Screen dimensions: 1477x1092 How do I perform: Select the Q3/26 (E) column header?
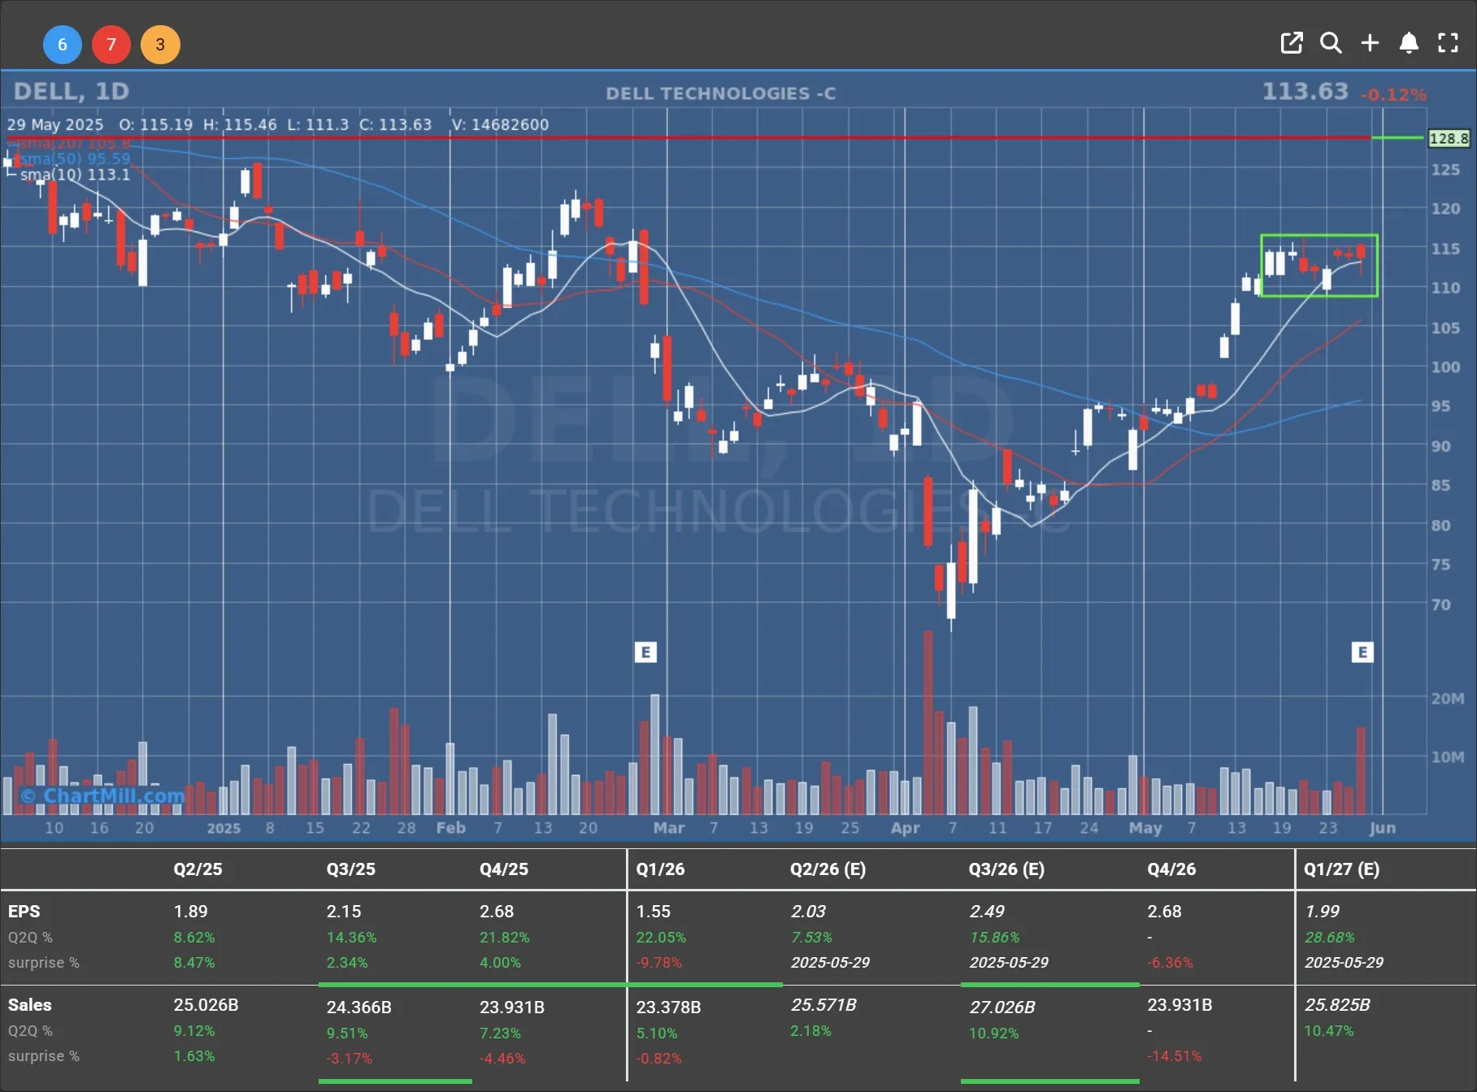[1006, 869]
